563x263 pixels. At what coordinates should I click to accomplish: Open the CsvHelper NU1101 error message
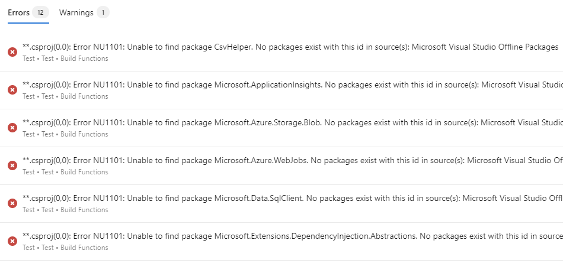click(x=290, y=47)
